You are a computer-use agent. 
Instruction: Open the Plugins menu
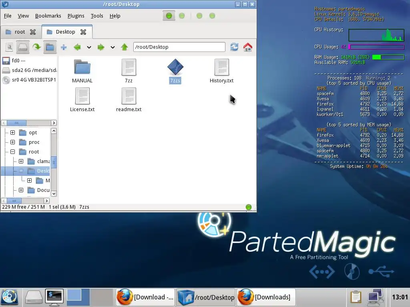pyautogui.click(x=76, y=16)
